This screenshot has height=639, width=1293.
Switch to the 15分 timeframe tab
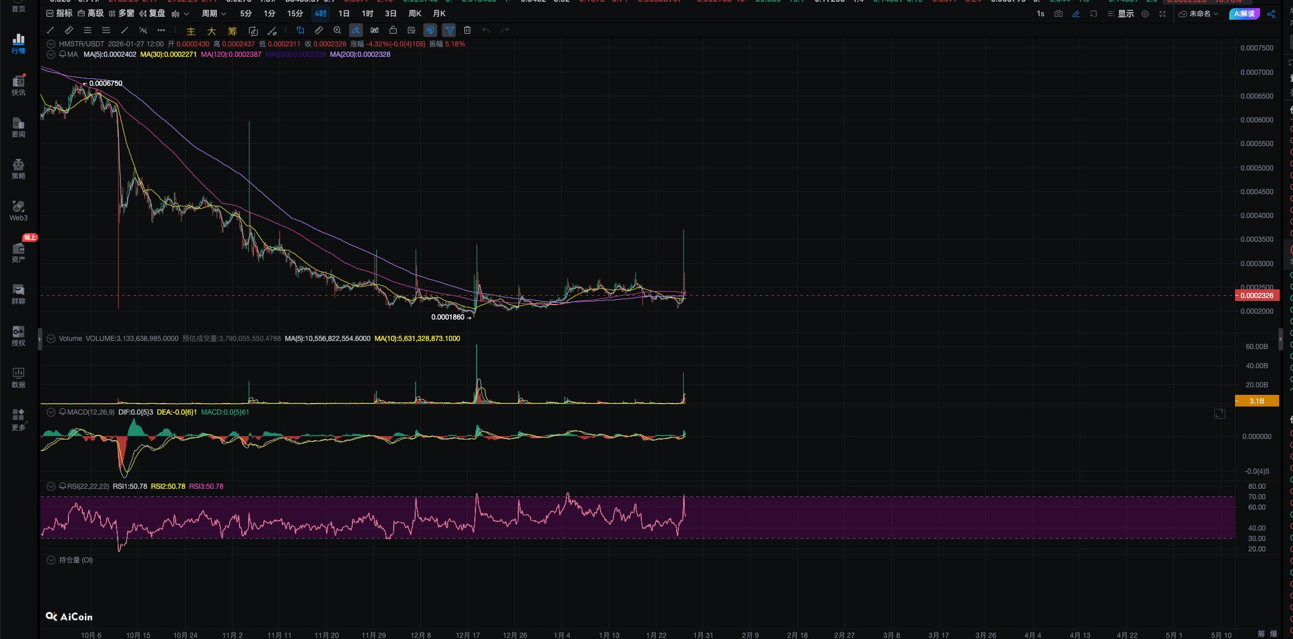pyautogui.click(x=295, y=13)
